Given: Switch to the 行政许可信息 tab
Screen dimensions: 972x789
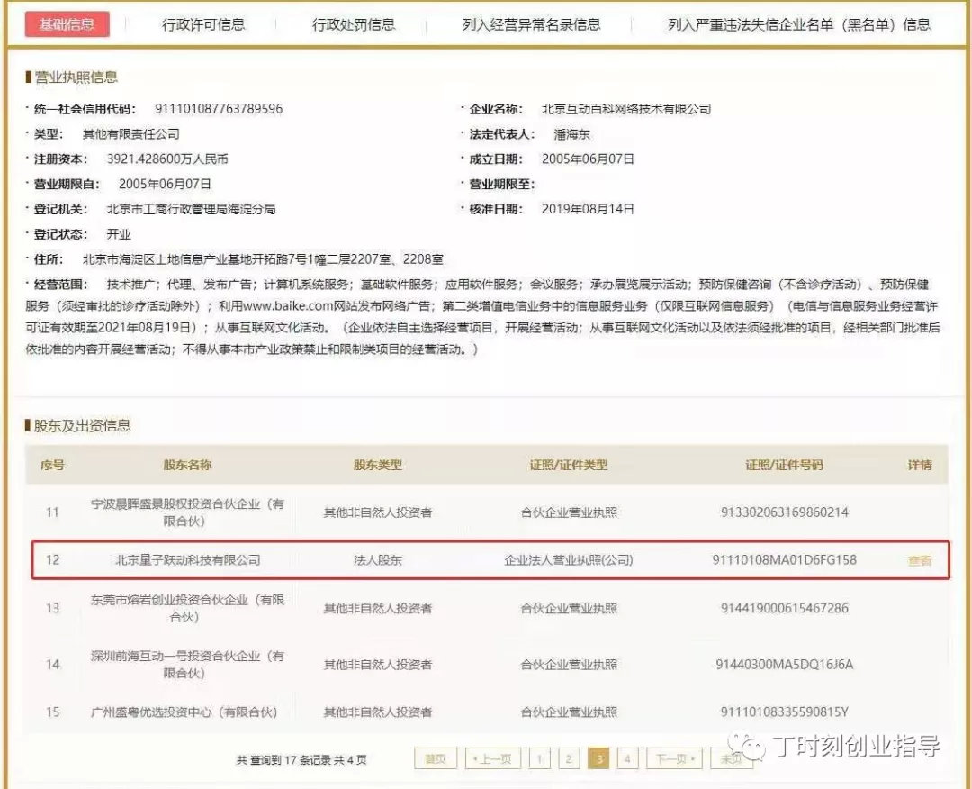Looking at the screenshot, I should pyautogui.click(x=203, y=24).
